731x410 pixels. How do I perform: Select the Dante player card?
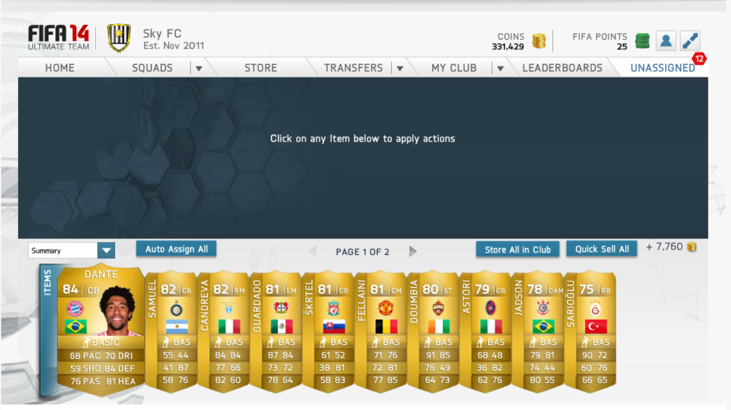click(101, 329)
